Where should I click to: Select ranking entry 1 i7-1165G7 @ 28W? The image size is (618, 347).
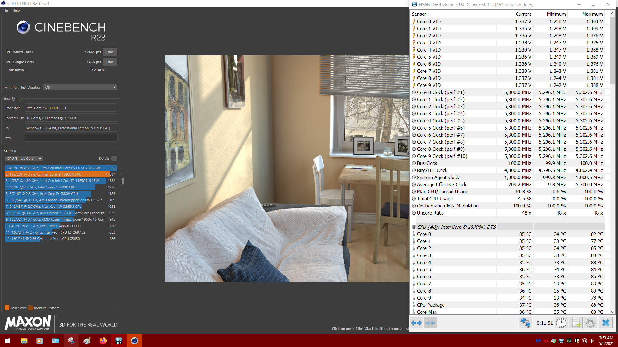click(x=61, y=168)
